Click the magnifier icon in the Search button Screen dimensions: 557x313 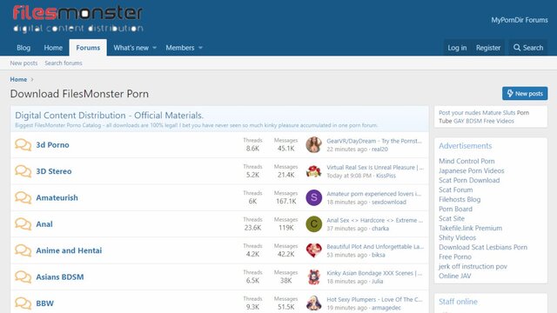pyautogui.click(x=517, y=48)
